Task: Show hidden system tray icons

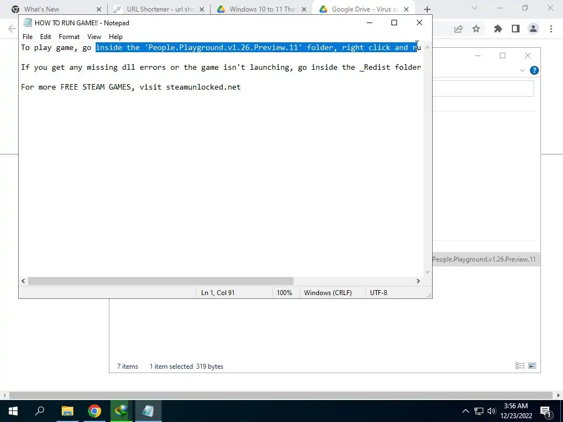Action: [x=465, y=411]
